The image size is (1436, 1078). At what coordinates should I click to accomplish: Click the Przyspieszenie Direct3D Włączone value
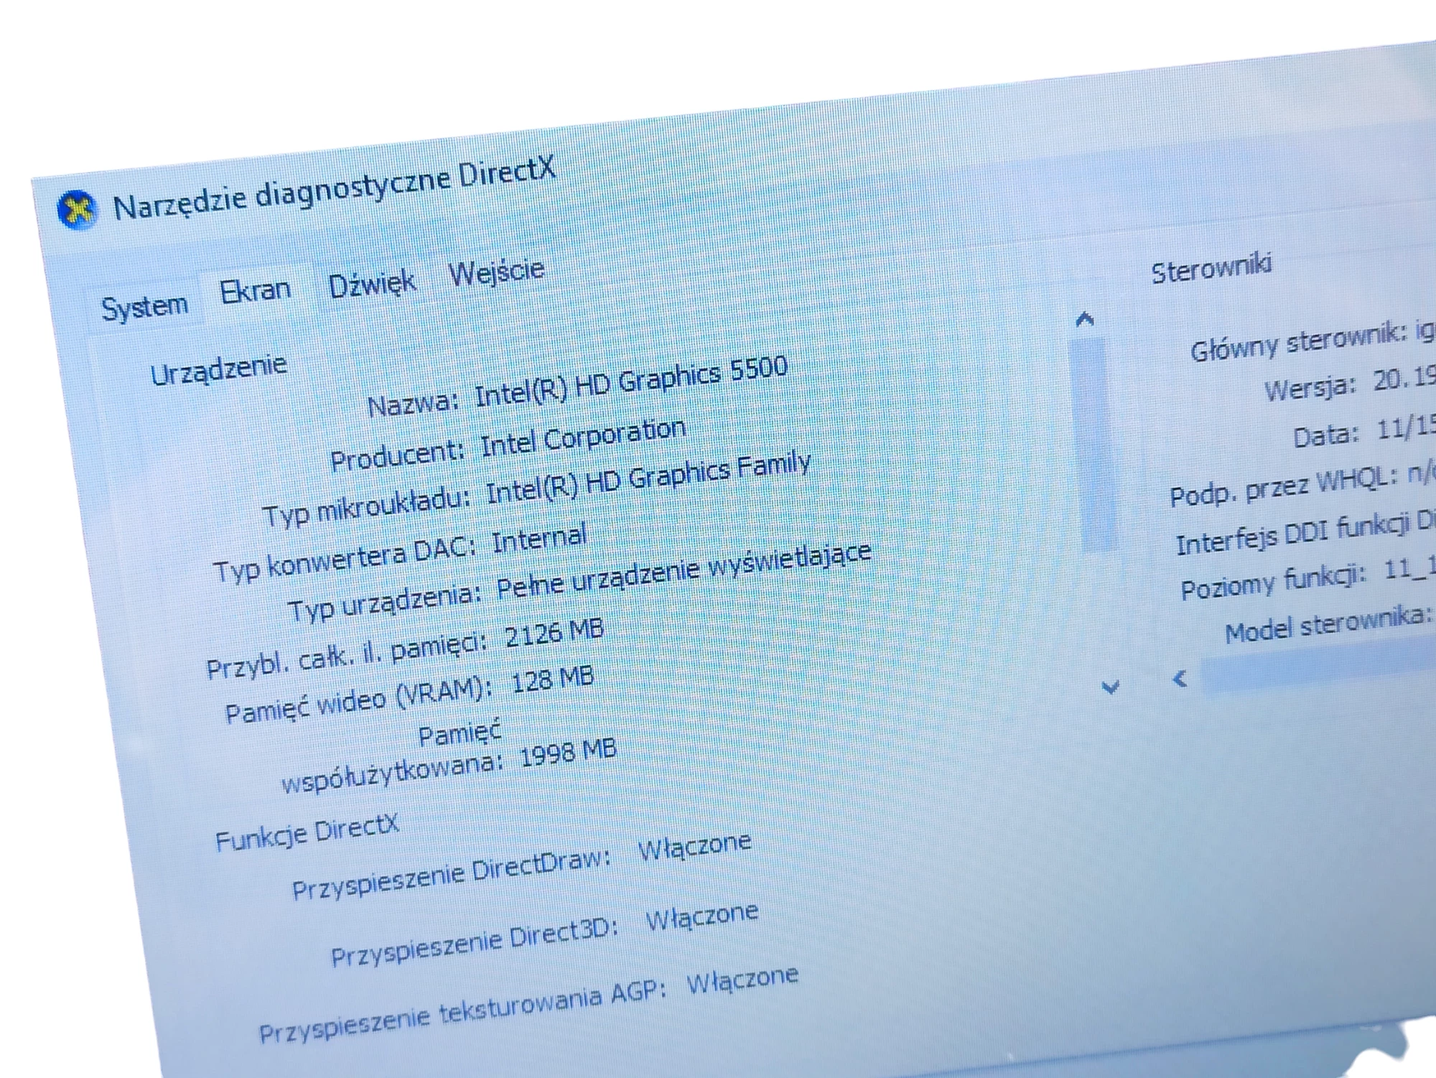[x=701, y=917]
